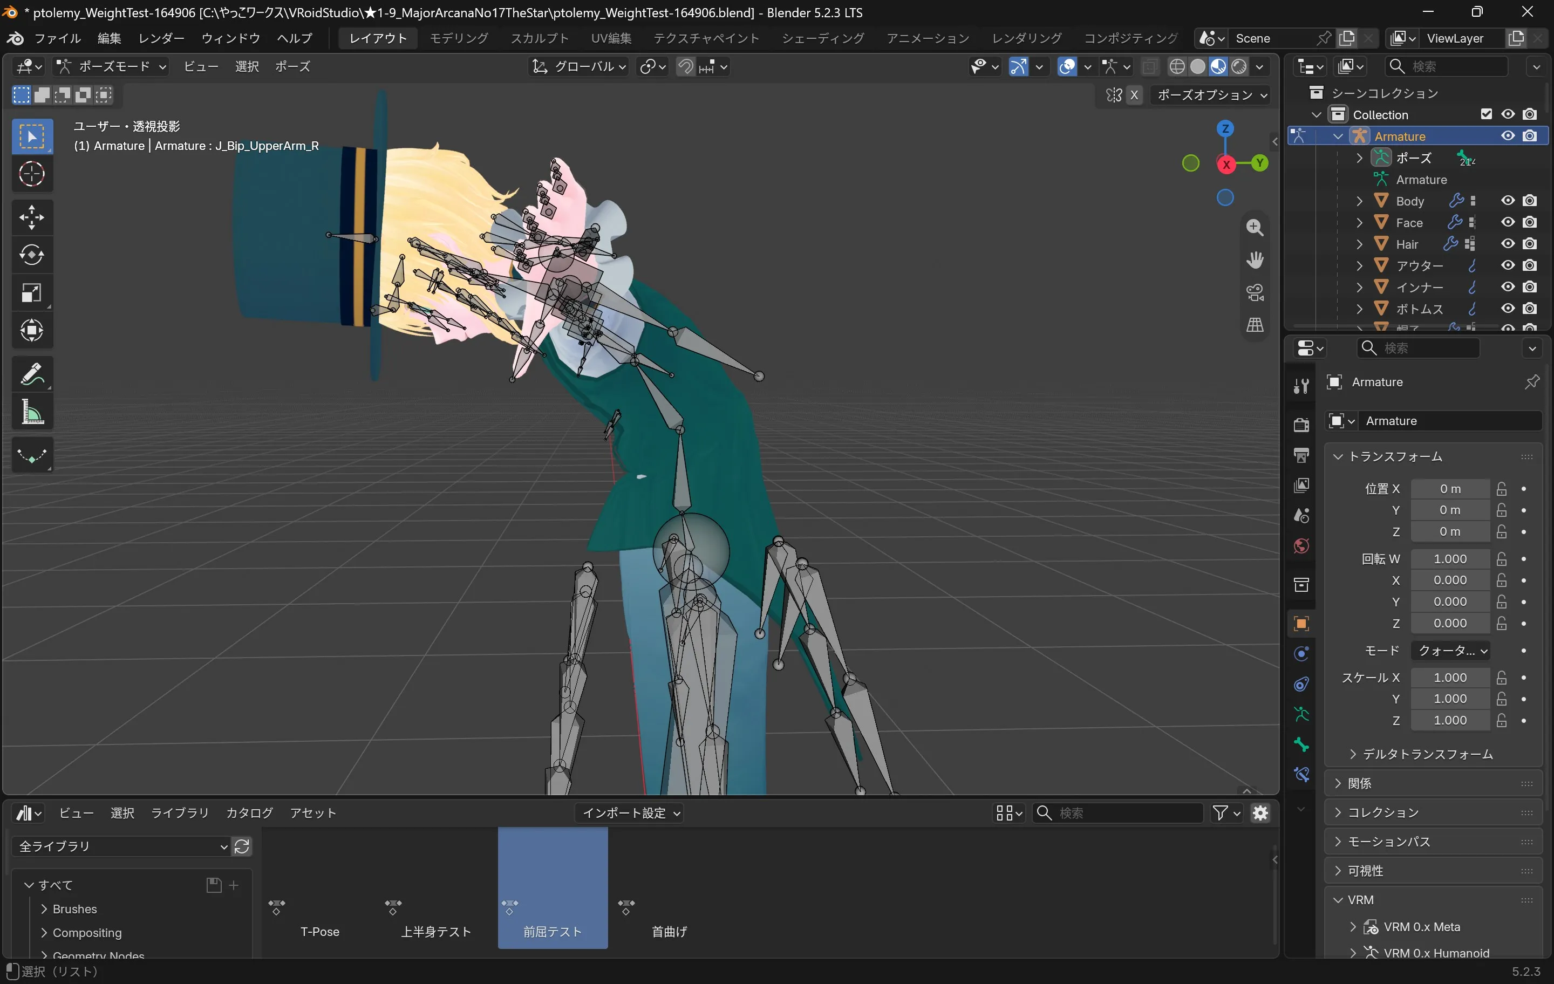Screen dimensions: 1554x984
Task: Open the Bone properties tab
Action: pos(1301,745)
